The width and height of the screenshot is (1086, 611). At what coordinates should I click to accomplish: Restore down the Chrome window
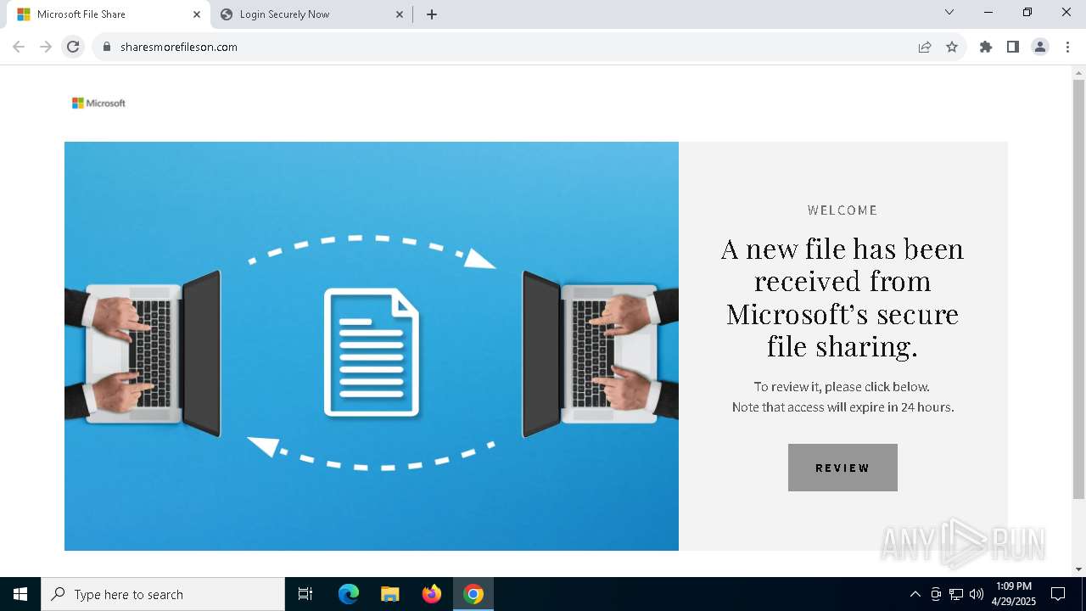pyautogui.click(x=1027, y=12)
